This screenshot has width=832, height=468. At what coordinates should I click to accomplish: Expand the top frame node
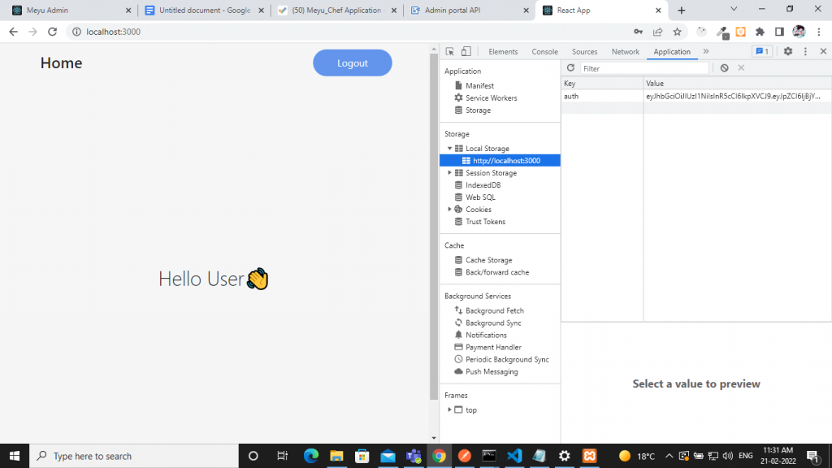click(x=450, y=409)
